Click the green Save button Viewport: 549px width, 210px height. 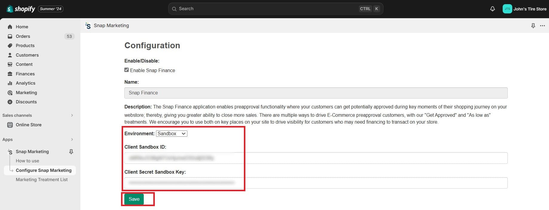(134, 199)
